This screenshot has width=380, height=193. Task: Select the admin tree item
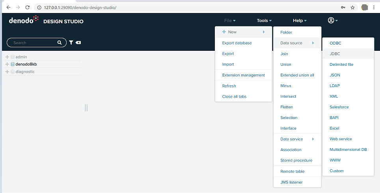(21, 57)
